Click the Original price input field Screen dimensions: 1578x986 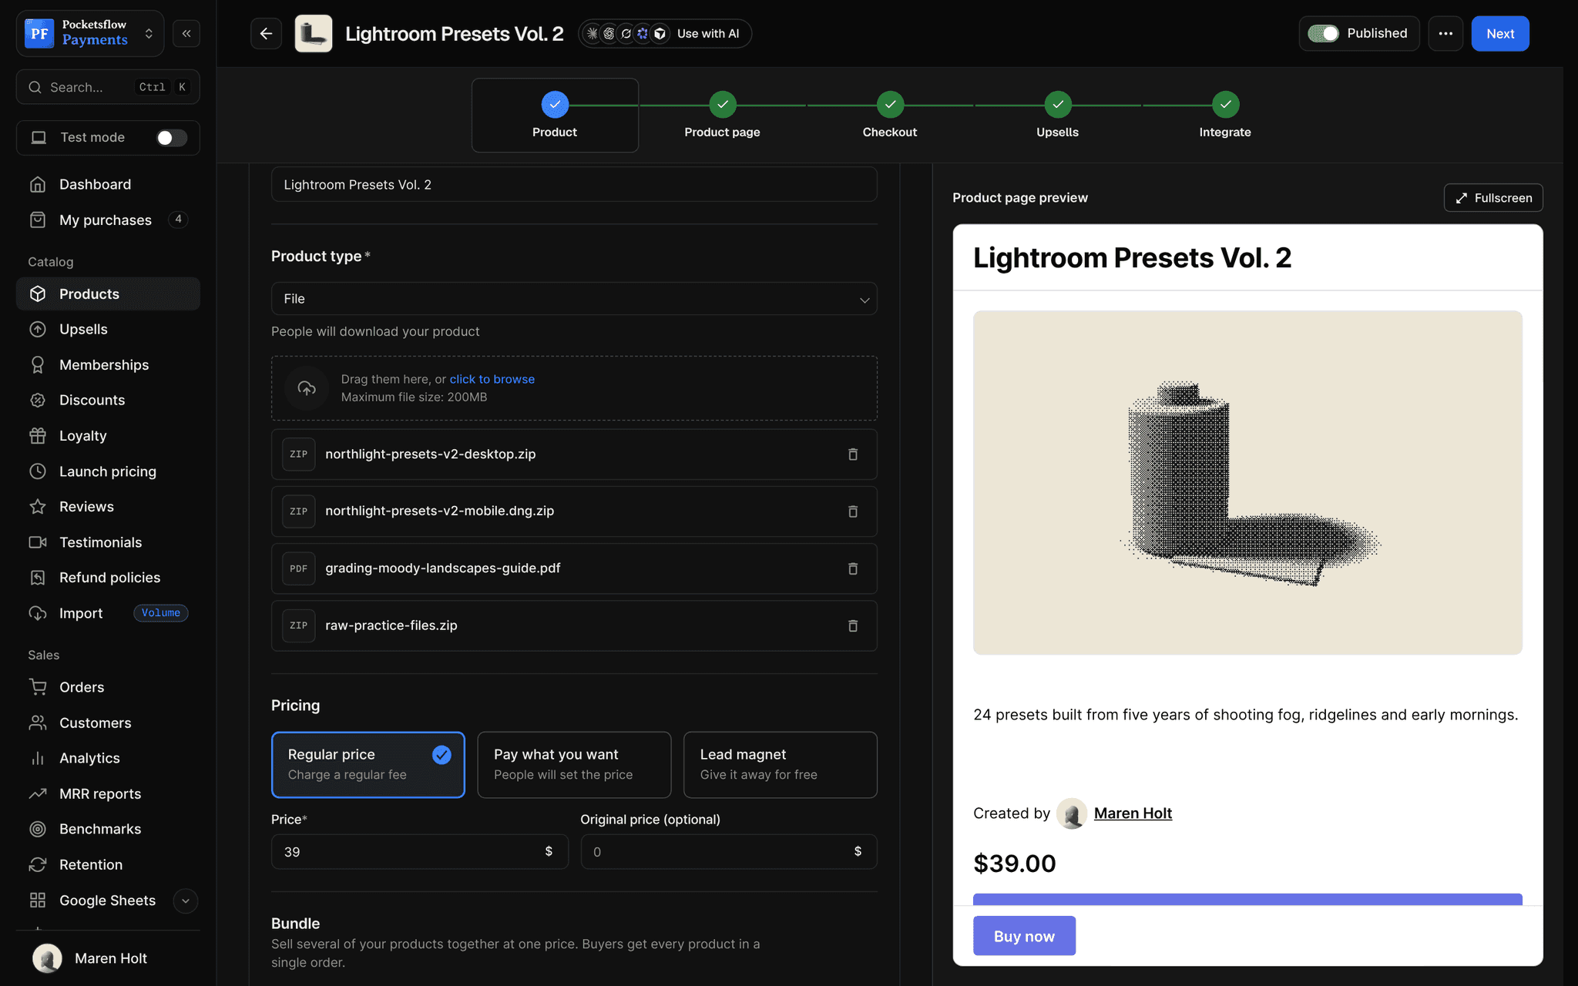coord(729,852)
